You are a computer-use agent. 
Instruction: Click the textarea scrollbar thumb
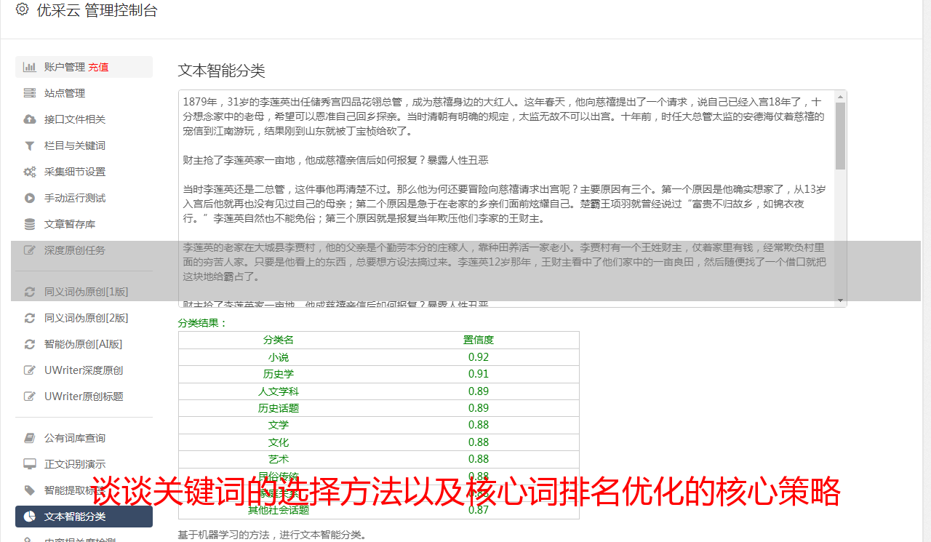840,136
